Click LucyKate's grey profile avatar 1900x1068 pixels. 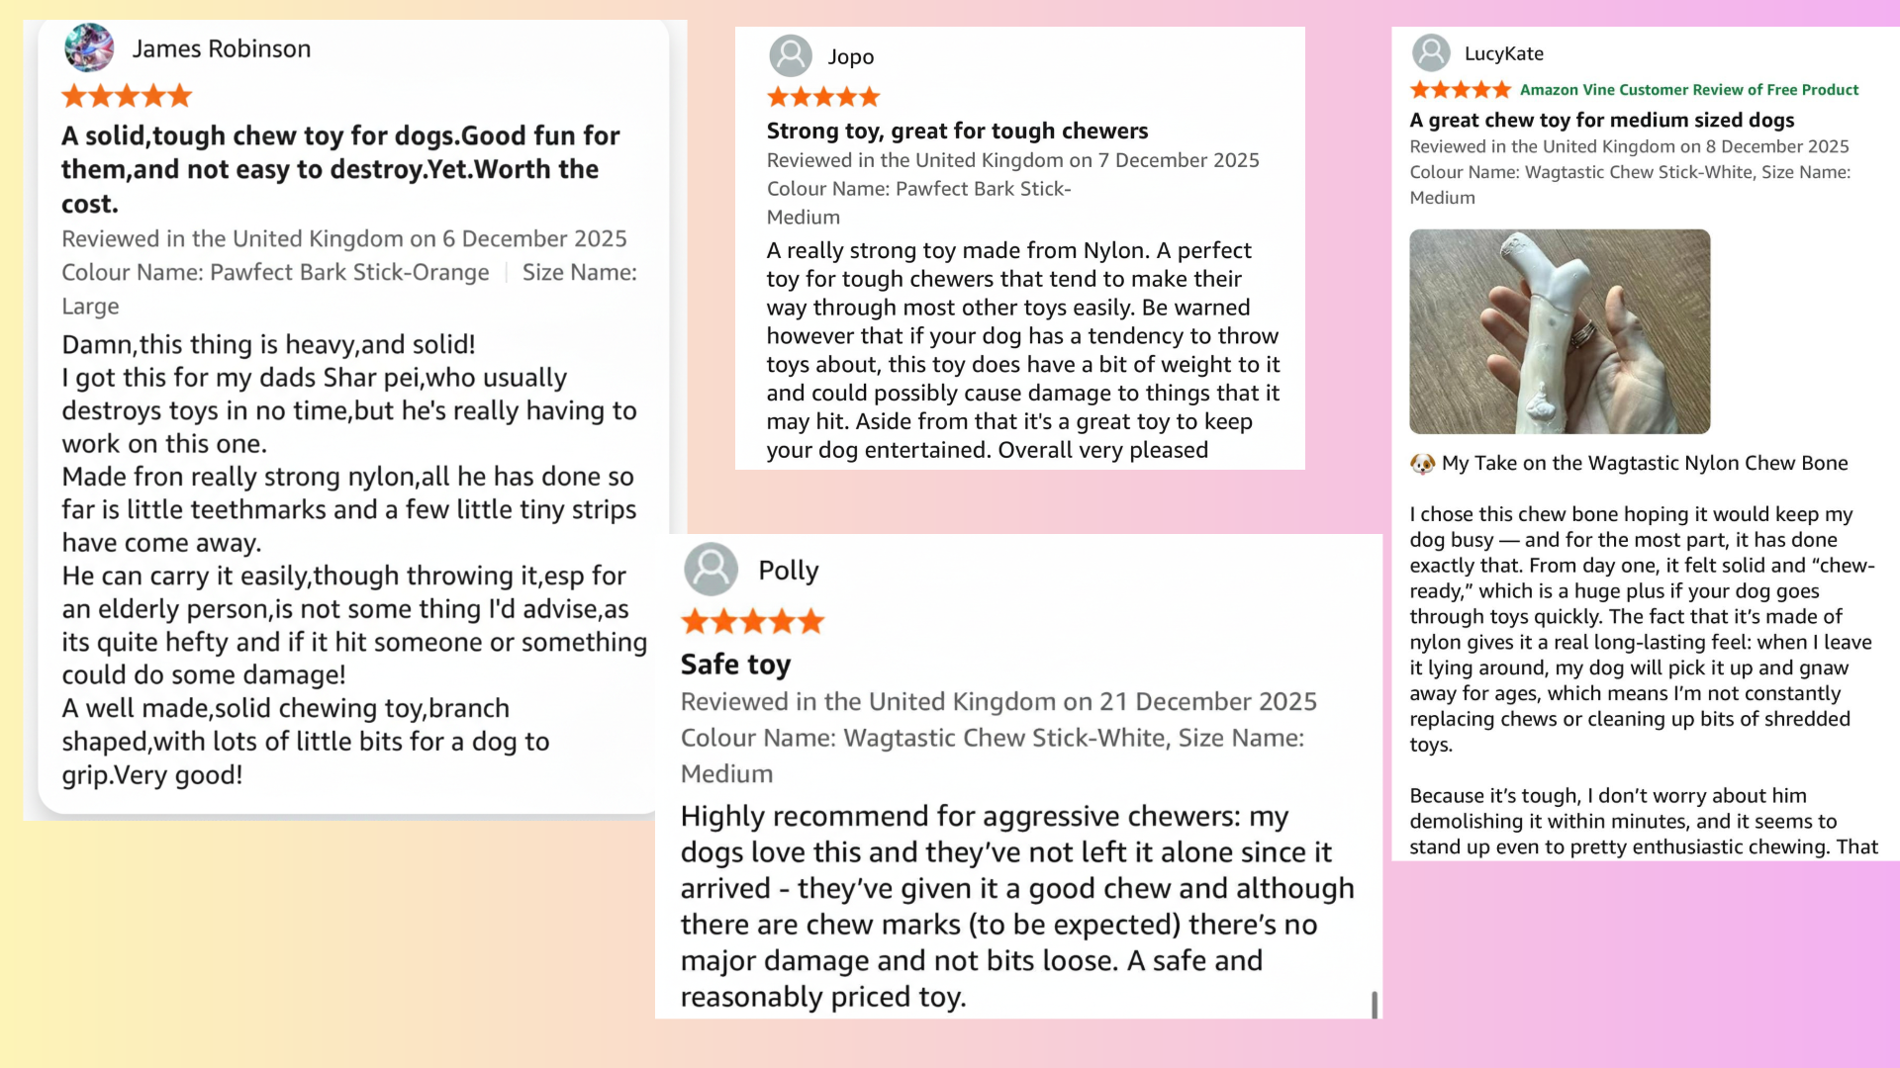click(1431, 53)
